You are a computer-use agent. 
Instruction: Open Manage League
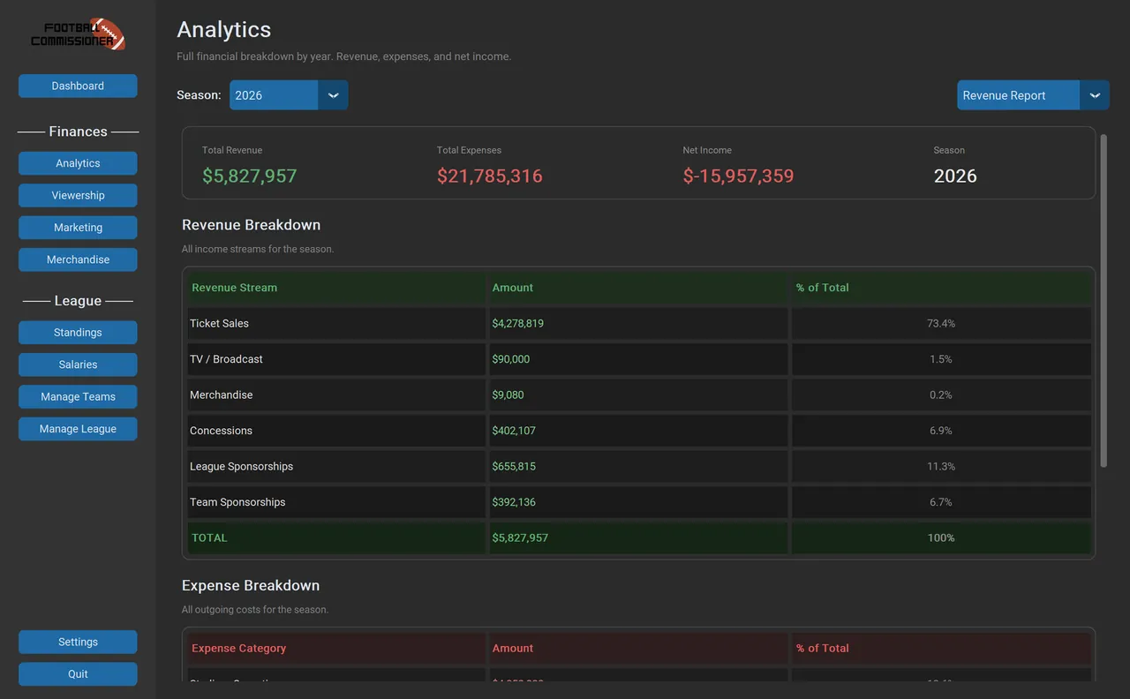[x=78, y=429]
